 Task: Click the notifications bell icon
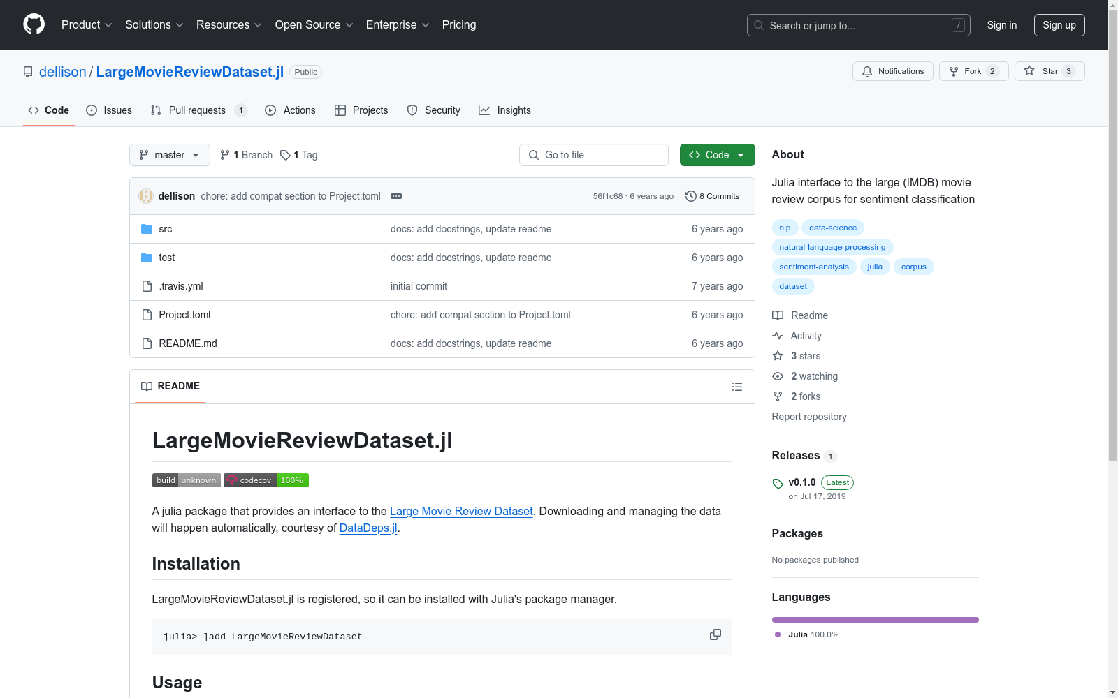tap(867, 71)
